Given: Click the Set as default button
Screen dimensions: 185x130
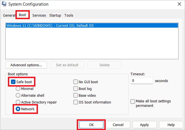Looking at the screenshot, I should pos(67,65).
